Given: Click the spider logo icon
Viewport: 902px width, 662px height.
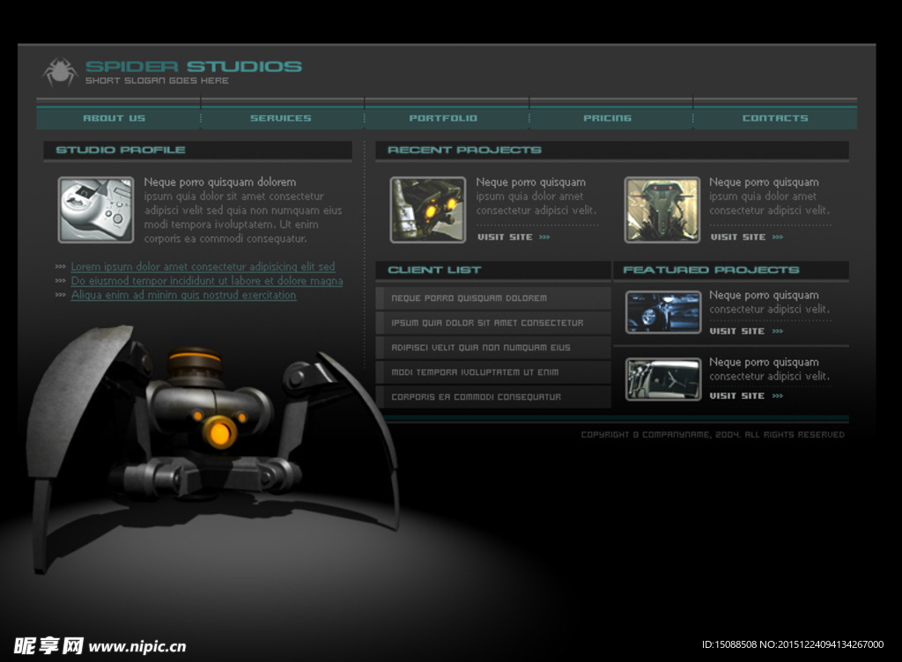Looking at the screenshot, I should point(60,71).
